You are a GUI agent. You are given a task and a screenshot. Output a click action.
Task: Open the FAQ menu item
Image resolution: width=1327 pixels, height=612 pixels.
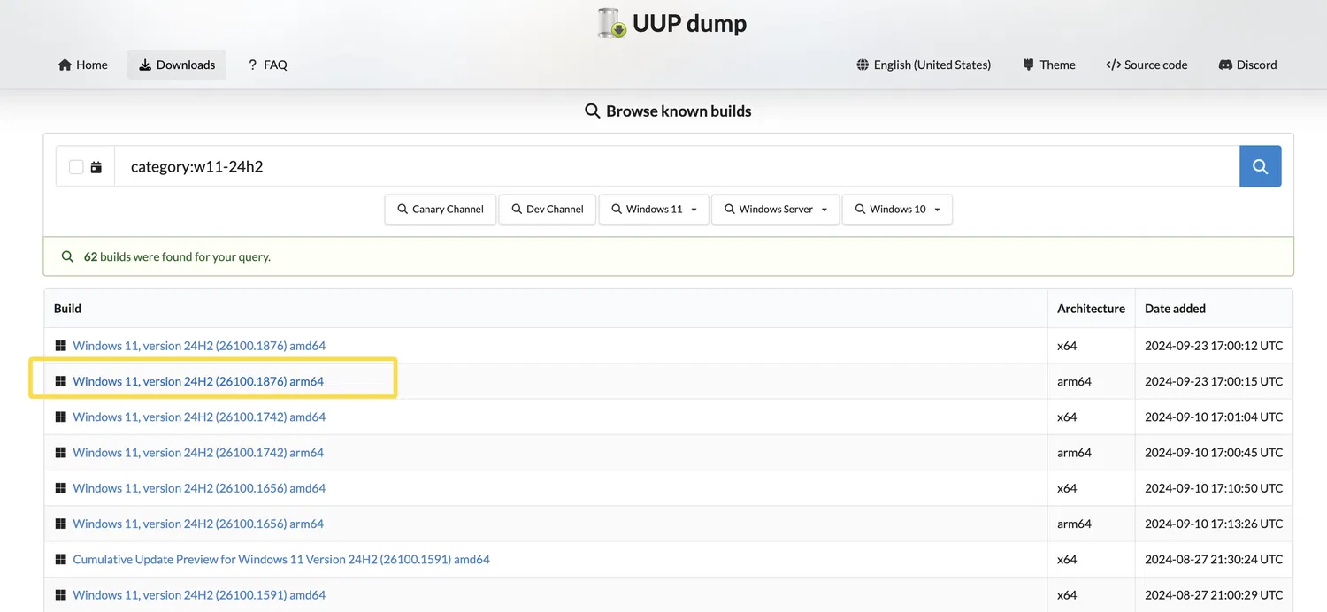tap(267, 65)
